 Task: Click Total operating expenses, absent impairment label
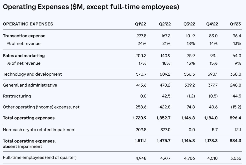coord(29,144)
